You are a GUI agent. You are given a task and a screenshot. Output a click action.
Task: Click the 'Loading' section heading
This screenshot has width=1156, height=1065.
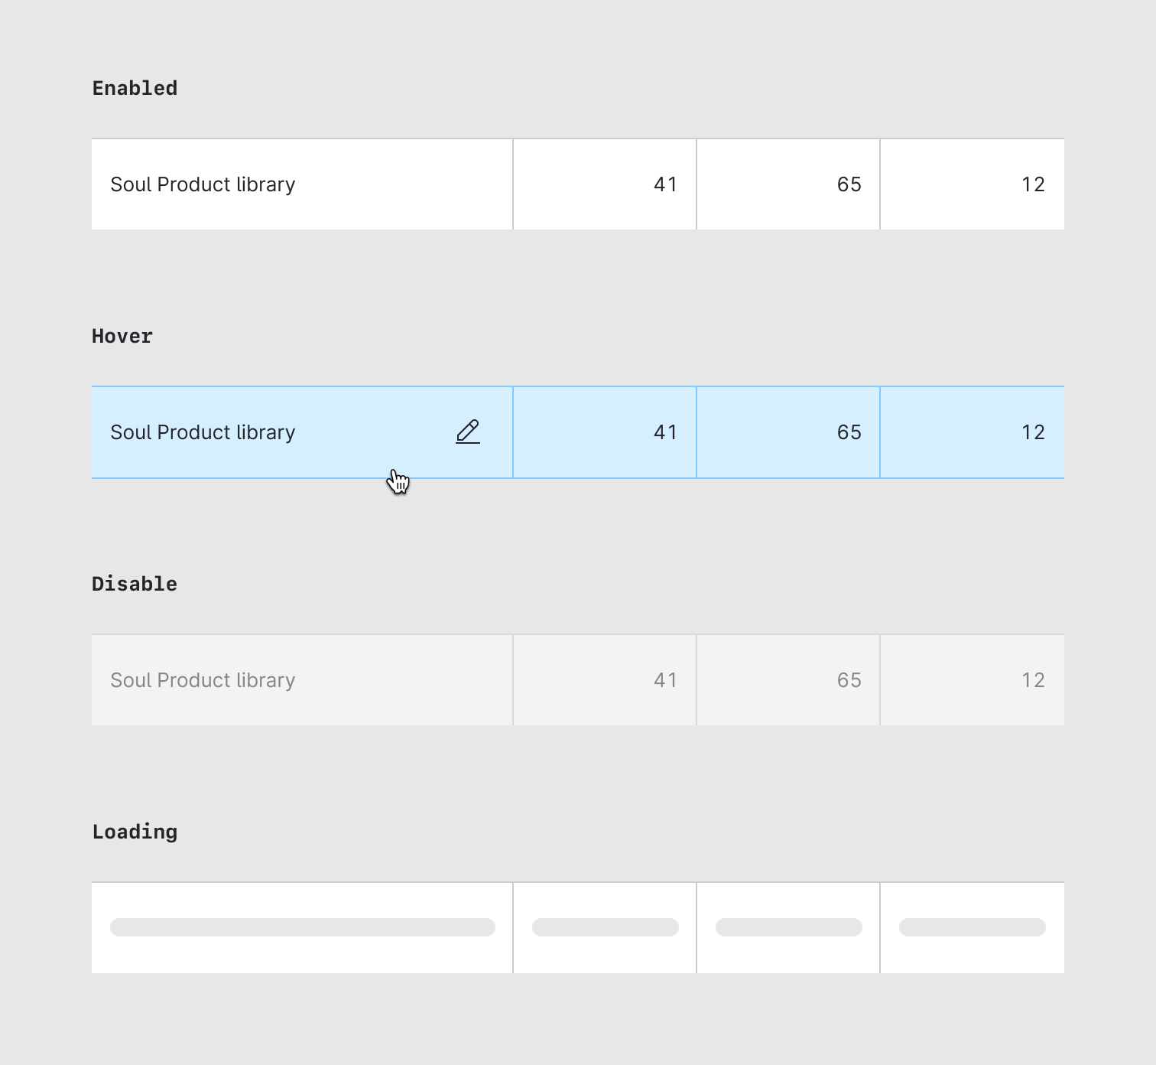click(135, 832)
